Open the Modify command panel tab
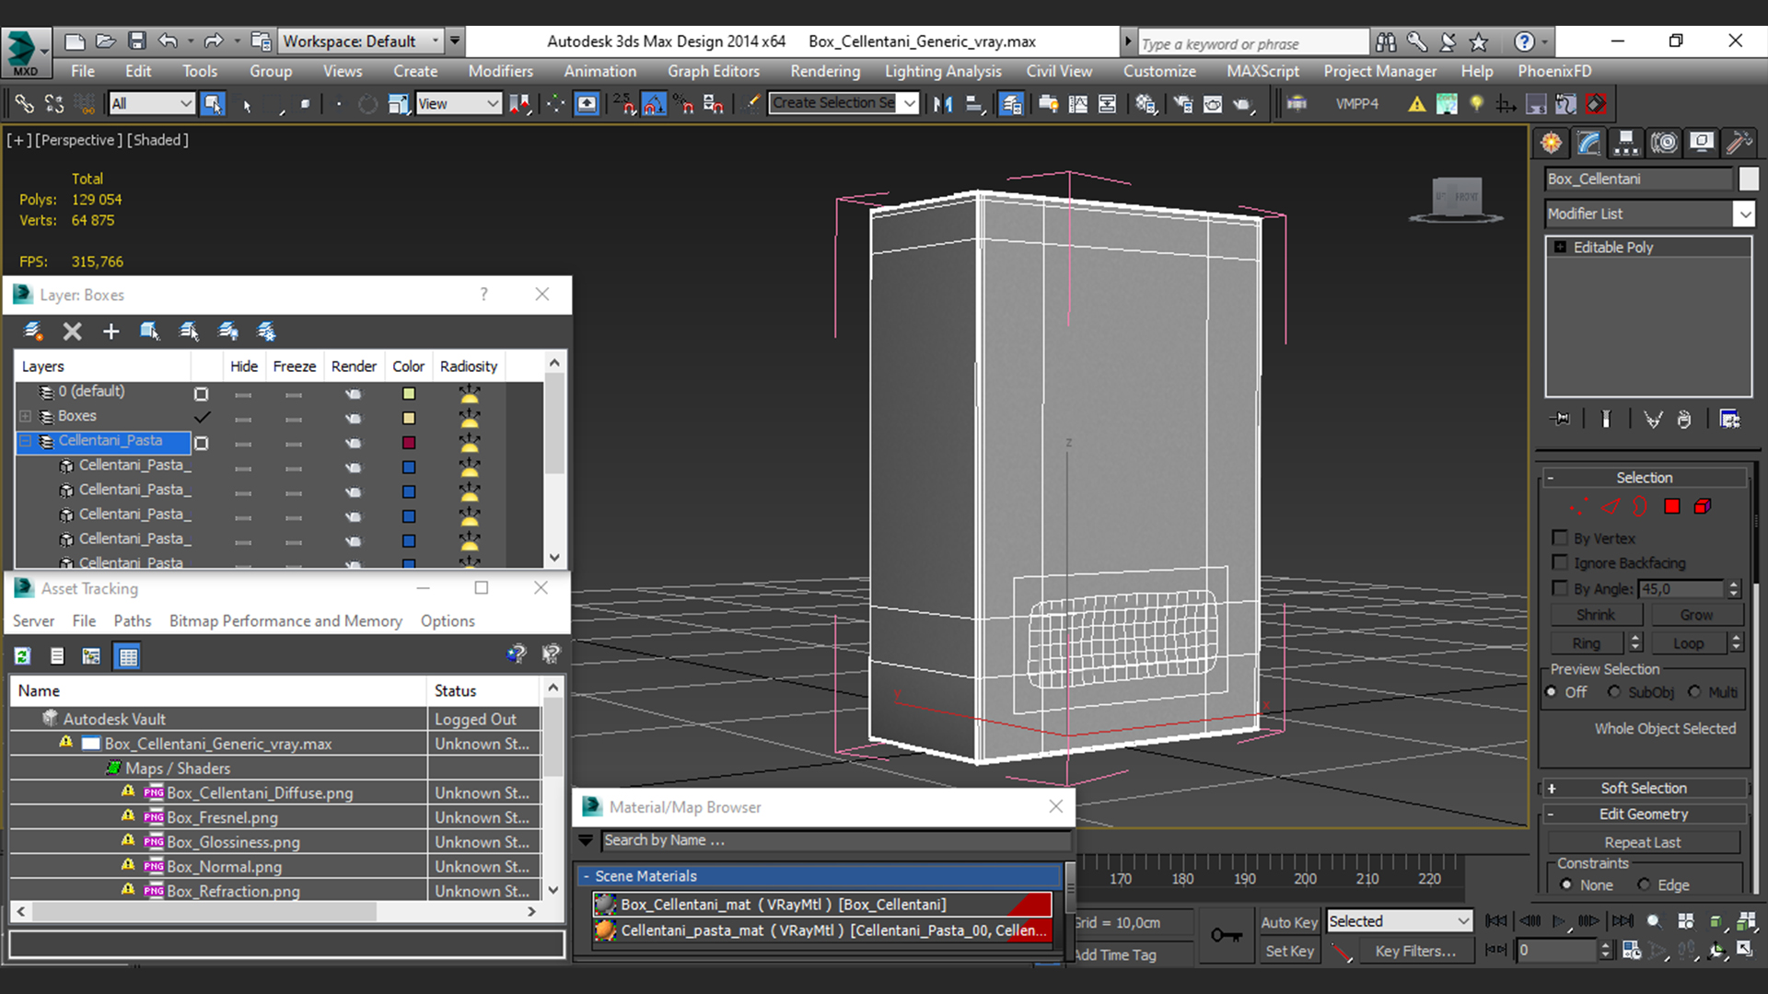1768x994 pixels. [1589, 143]
